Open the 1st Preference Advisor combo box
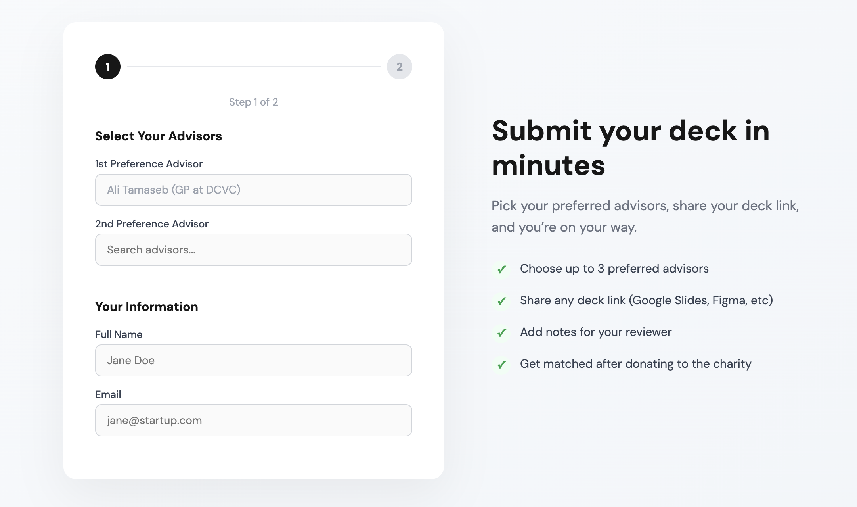Screen dimensions: 857x507 point(254,190)
